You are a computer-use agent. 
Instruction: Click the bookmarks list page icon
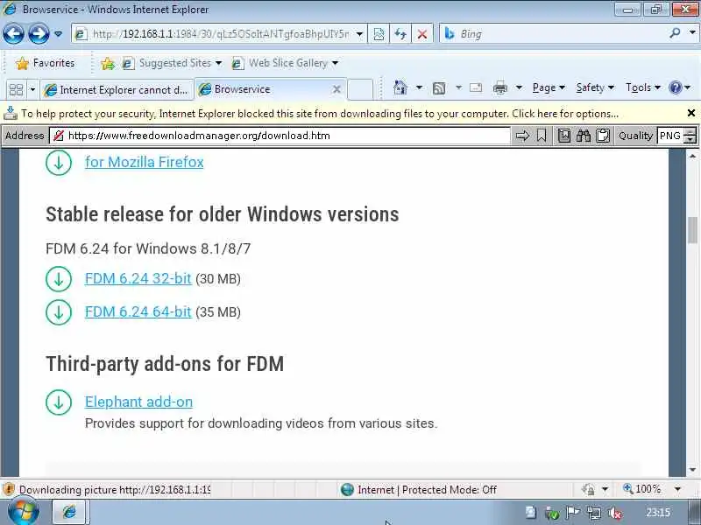[x=563, y=136]
